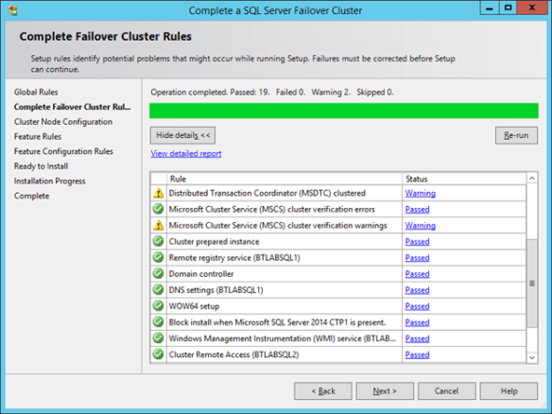Screen dimensions: 552x414
Task: Collapse the rule list with Hide details button
Action: coord(182,135)
